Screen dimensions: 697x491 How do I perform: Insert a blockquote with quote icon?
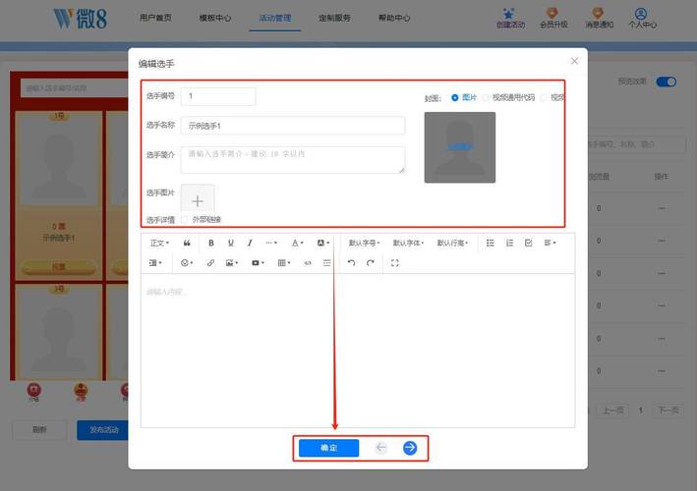(187, 243)
